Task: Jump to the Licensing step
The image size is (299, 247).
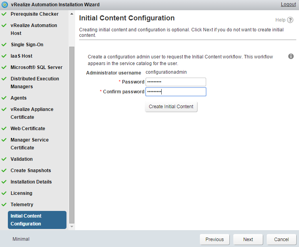Action: pos(21,193)
